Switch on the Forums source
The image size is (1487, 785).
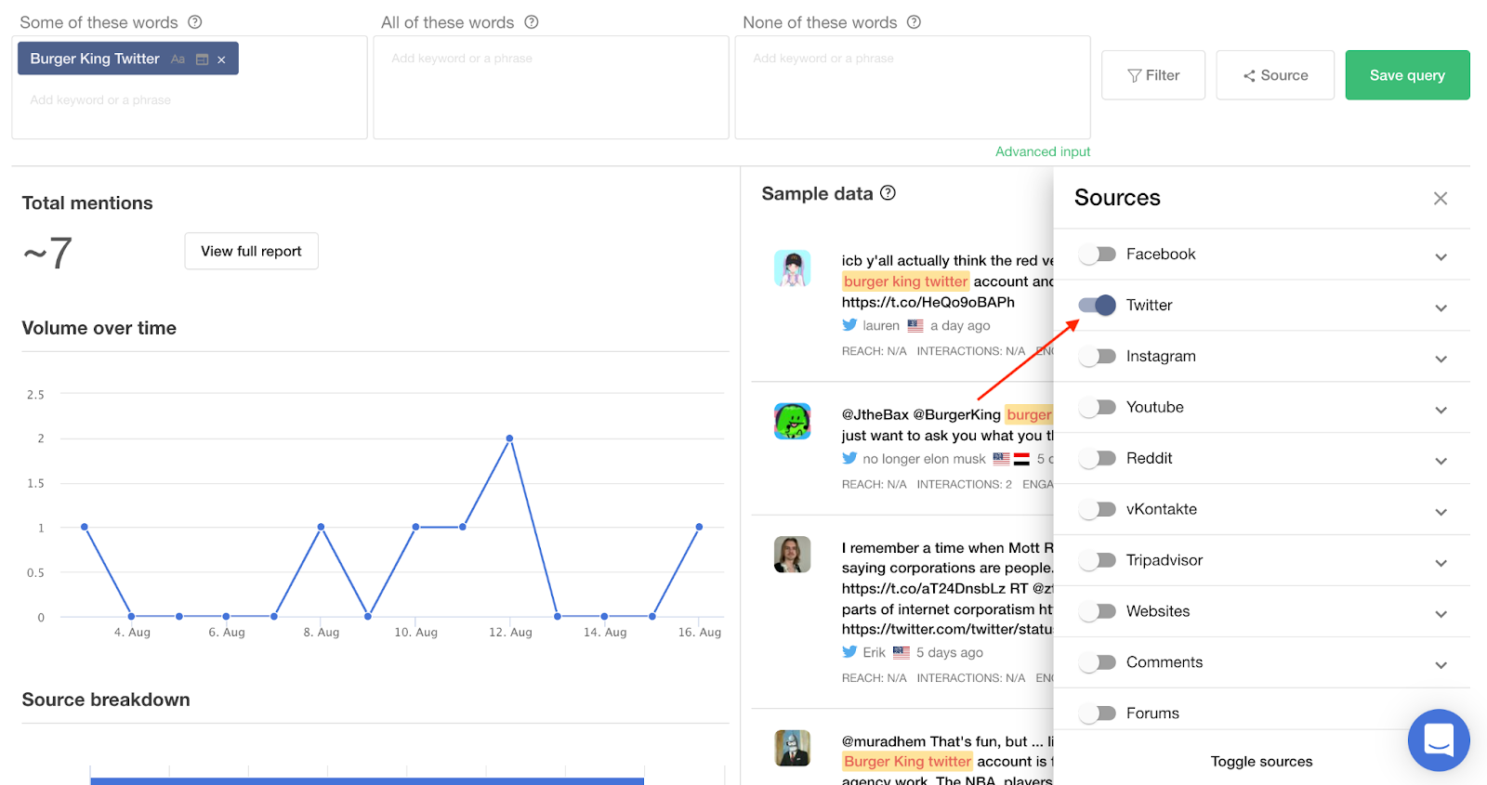click(1098, 713)
